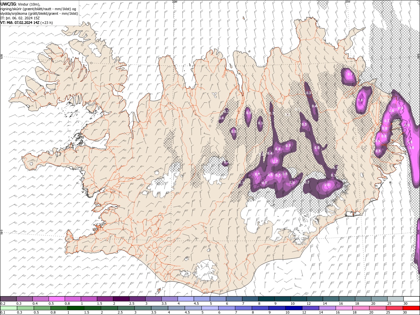Click the darkest green rain swatch labelled 1
The image size is (420, 315).
point(75,308)
